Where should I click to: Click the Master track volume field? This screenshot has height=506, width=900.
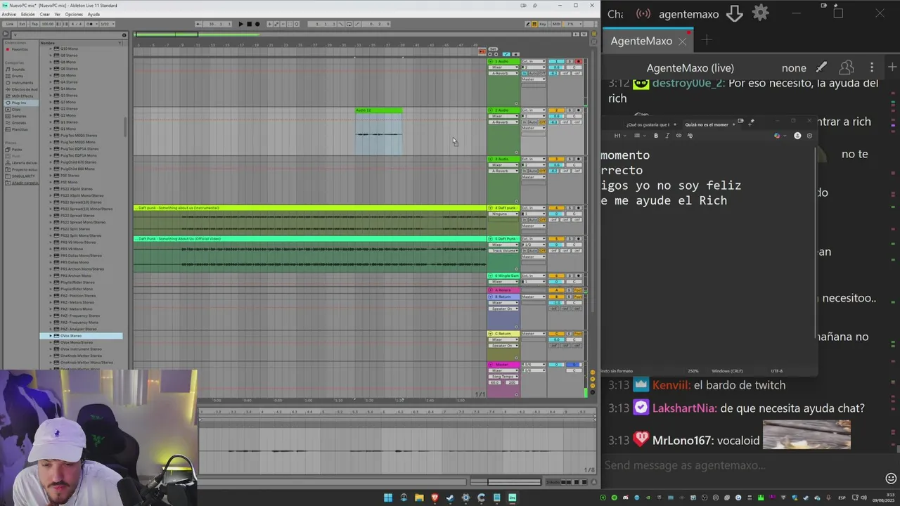coord(556,365)
